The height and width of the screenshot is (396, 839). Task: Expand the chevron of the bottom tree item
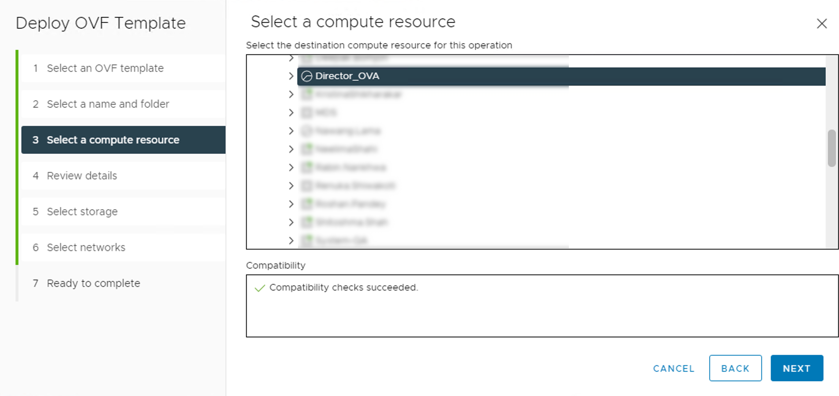tap(291, 240)
